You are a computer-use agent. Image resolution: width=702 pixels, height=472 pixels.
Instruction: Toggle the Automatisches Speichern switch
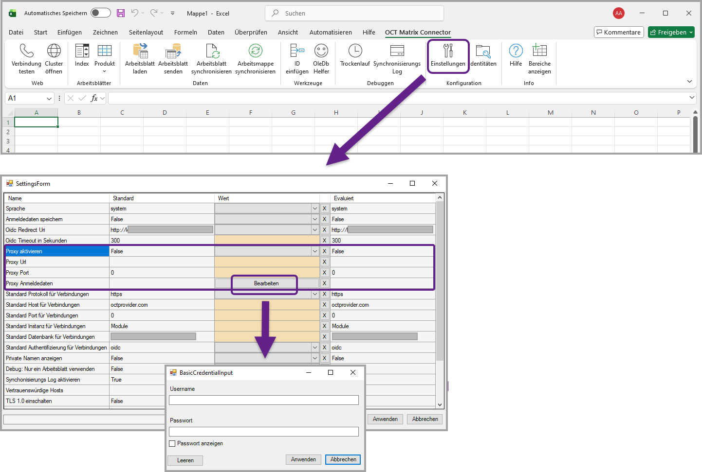[100, 13]
